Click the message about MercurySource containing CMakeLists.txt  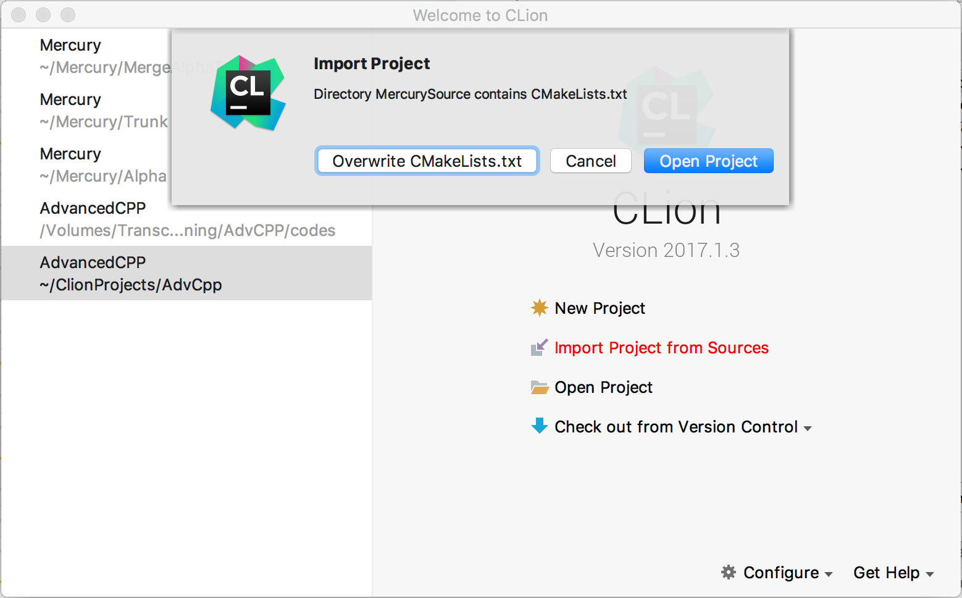tap(471, 94)
